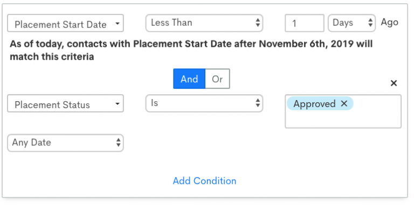
Task: Click up-down arrows on Any Date selector
Action: pos(119,143)
